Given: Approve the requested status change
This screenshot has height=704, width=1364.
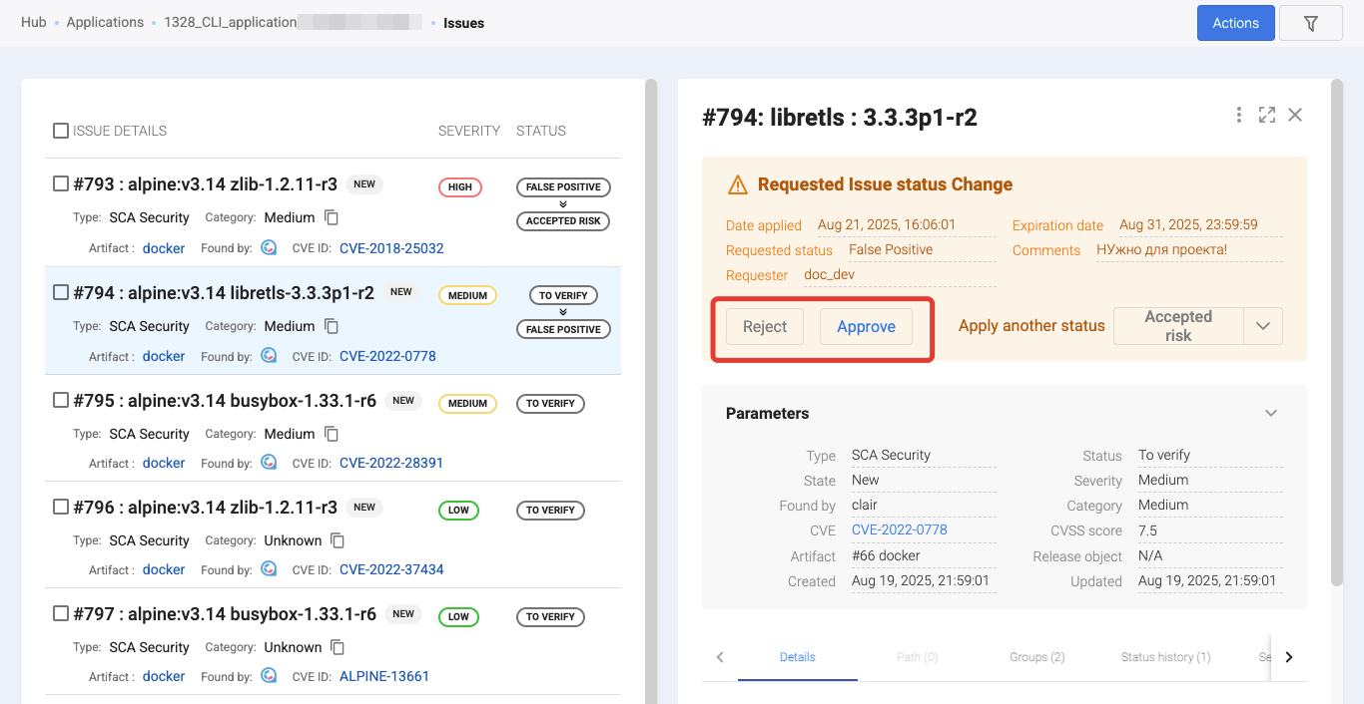Looking at the screenshot, I should [x=866, y=326].
